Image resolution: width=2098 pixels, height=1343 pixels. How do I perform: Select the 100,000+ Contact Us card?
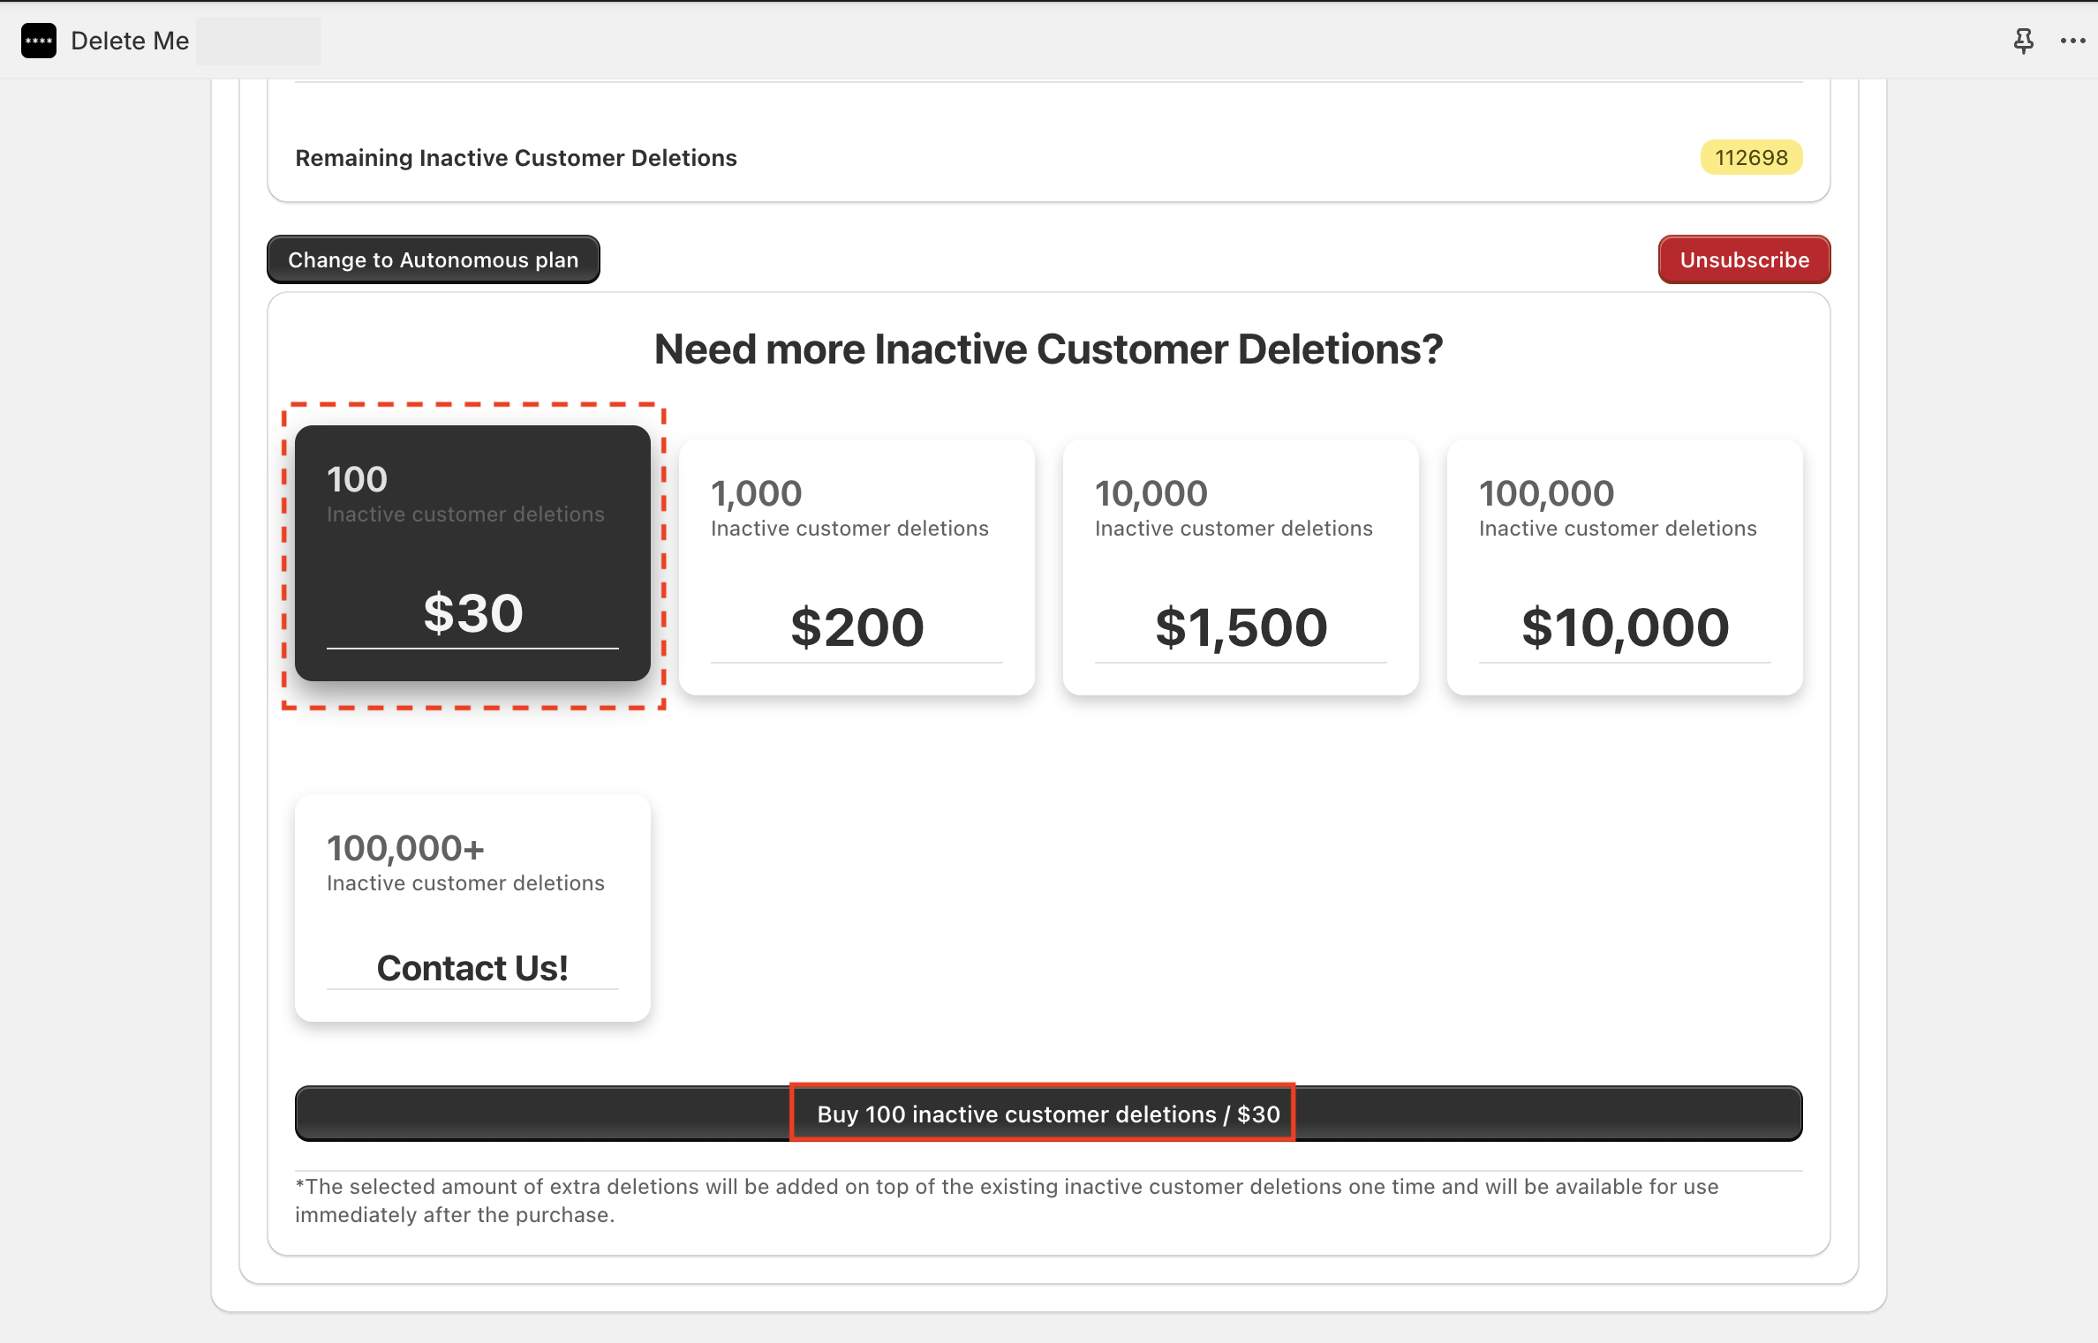tap(472, 908)
